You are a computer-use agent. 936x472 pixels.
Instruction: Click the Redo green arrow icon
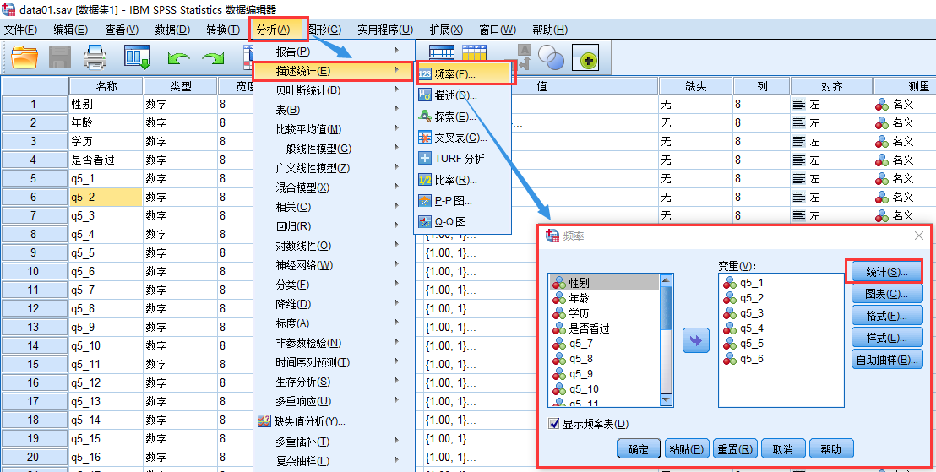(213, 58)
